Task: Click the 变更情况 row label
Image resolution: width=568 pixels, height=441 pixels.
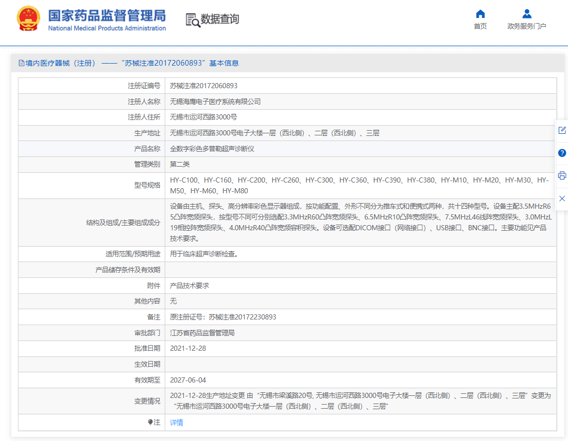Action: click(x=147, y=401)
